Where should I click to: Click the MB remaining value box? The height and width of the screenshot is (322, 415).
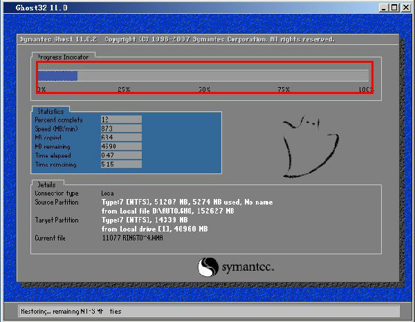coord(121,146)
